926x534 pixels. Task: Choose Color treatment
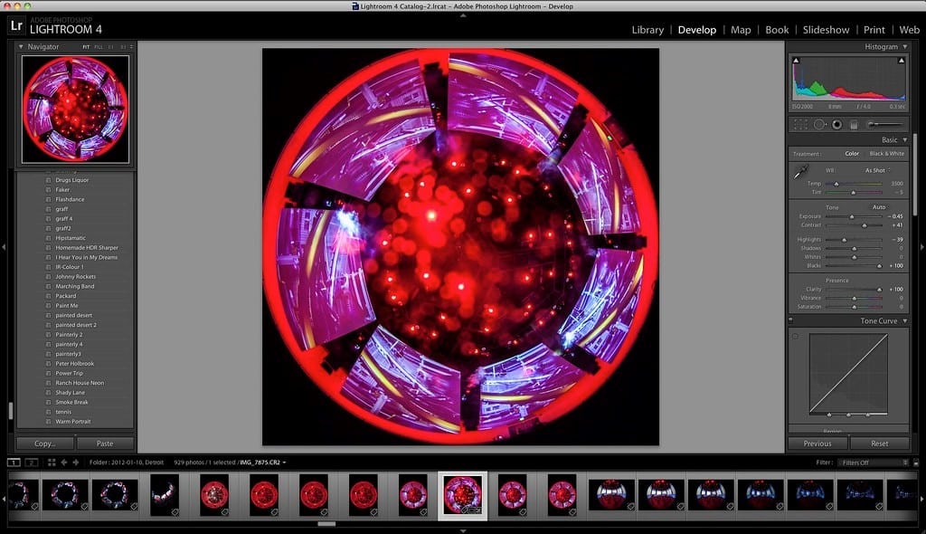[852, 153]
